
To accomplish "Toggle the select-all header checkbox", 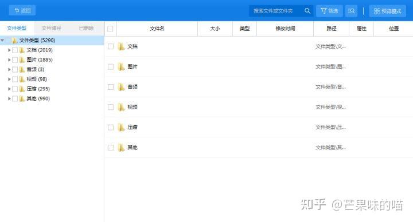I will pyautogui.click(x=110, y=29).
